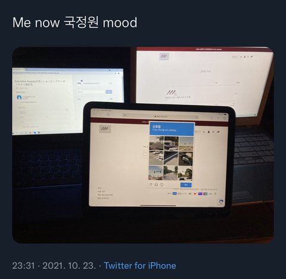Click the Safari back arrow on the tablet
286x279 pixels.
pos(94,114)
